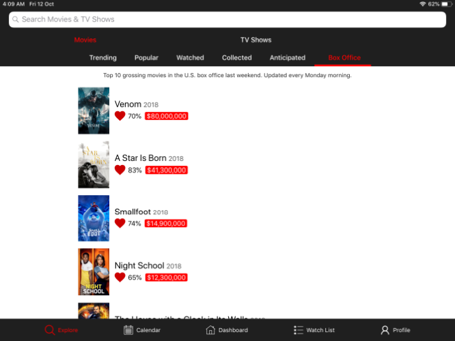Tap the heart icon for A Star Is Born
455x341 pixels.
(x=120, y=170)
